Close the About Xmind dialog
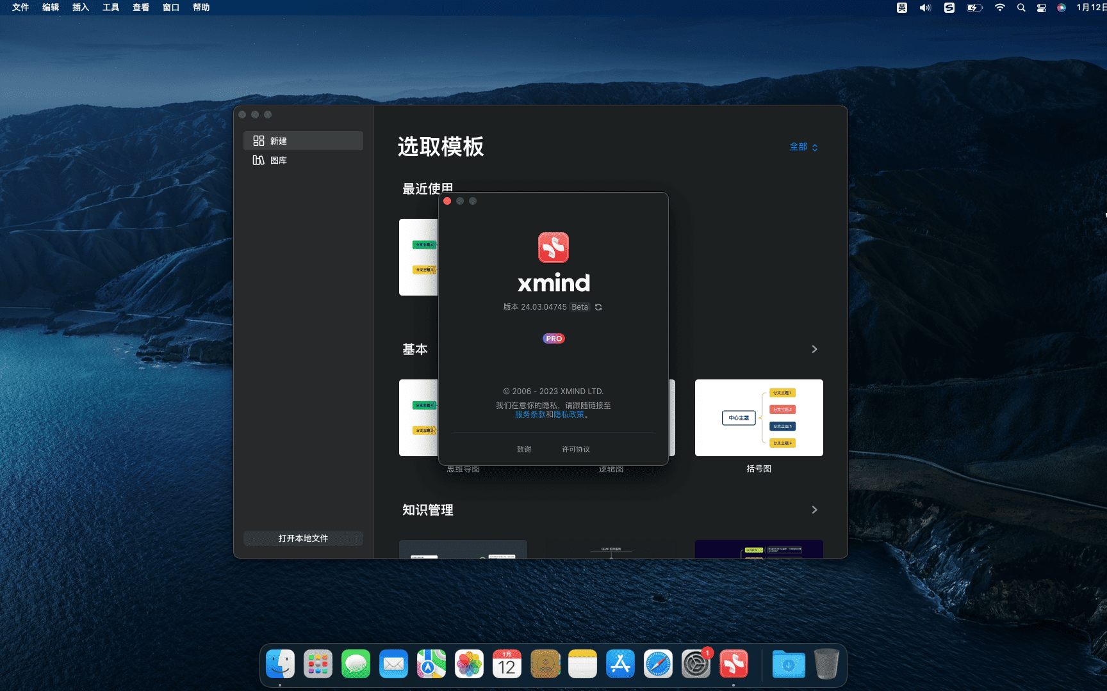1107x691 pixels. [447, 201]
